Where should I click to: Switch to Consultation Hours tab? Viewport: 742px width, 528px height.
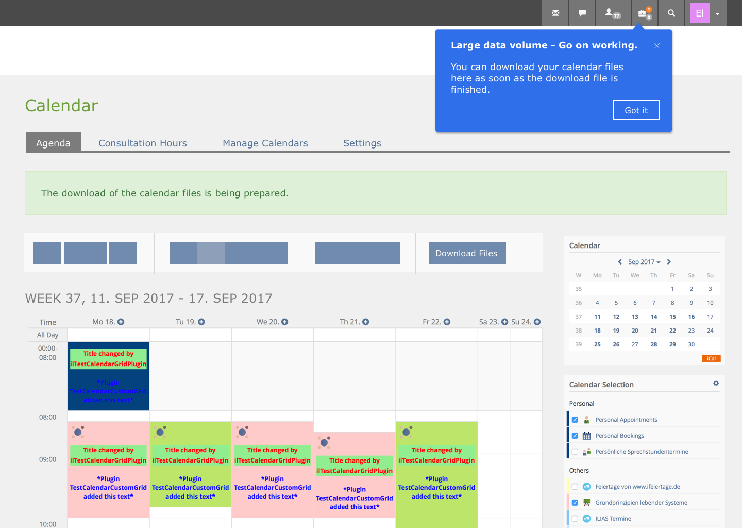(143, 143)
